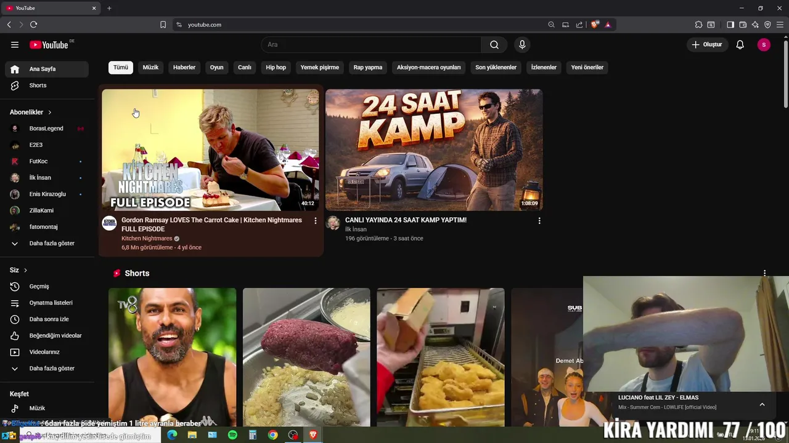
Task: Open the E2E3 subscription
Action: (47, 145)
